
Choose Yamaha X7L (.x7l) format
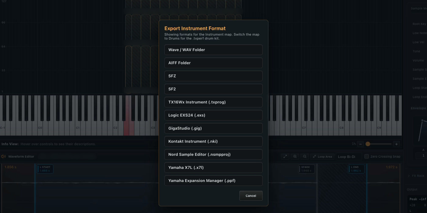tap(213, 168)
